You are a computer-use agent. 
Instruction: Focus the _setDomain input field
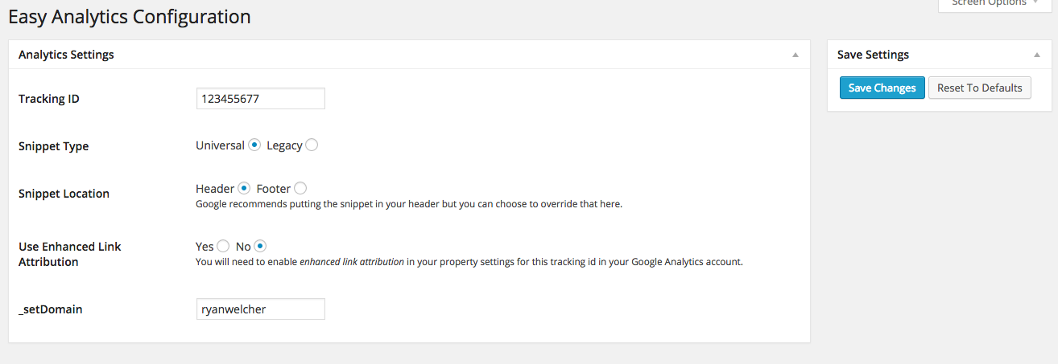pos(261,309)
